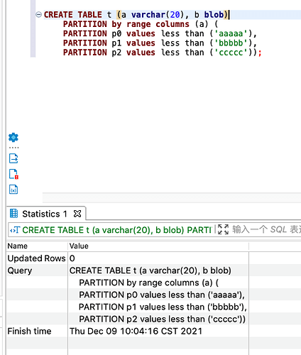Screen dimensions: 301x355
Task: Click the Value column header
Action: tap(79, 246)
